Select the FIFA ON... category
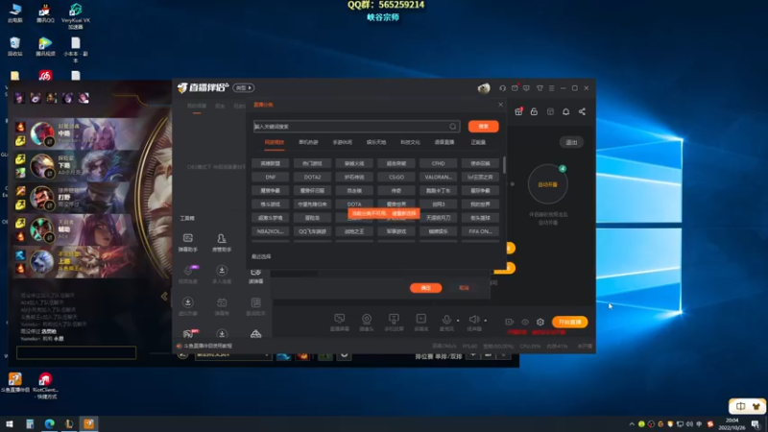Screen dimensions: 768x432 click(480, 231)
